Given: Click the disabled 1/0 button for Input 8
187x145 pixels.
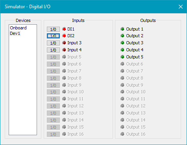Looking at the screenshot, I should [53, 78].
